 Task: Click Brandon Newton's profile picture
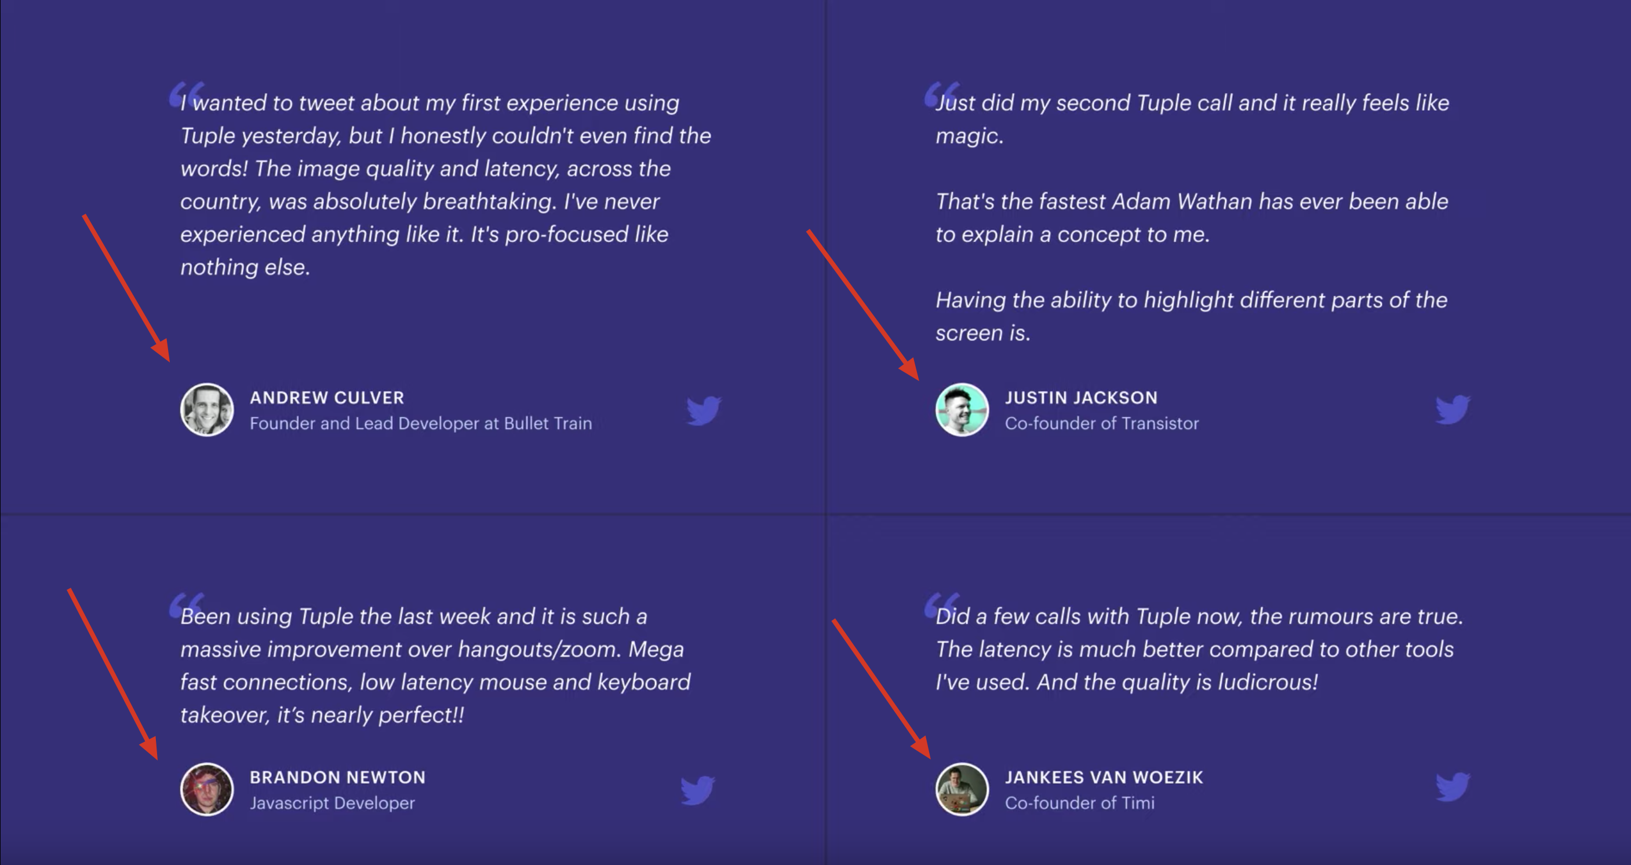pos(207,789)
